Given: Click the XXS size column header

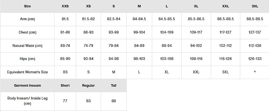Looking at the screenshot, I should [65, 6].
